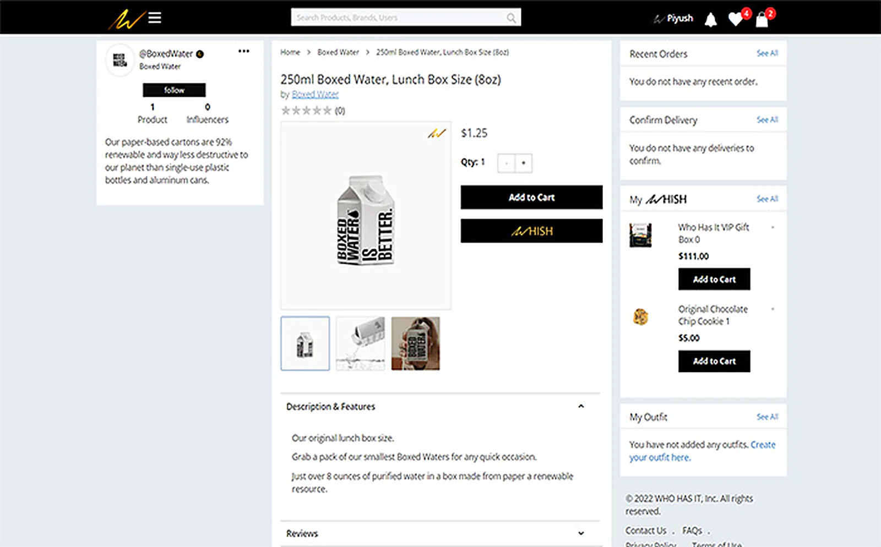Screen dimensions: 881x547
Task: Click the '1 Product' count
Action: click(153, 113)
